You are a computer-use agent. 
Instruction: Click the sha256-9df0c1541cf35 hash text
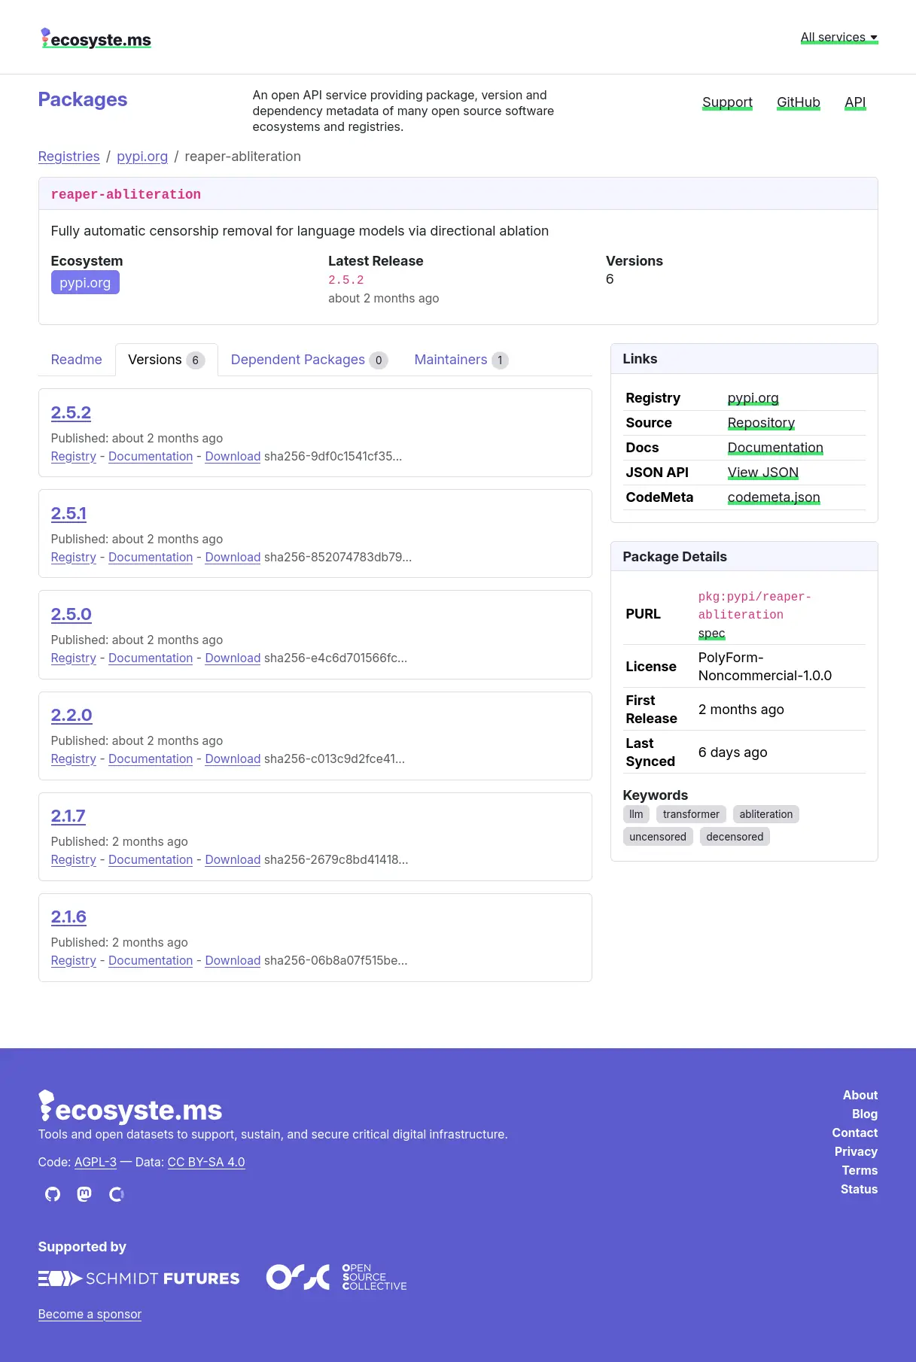pyautogui.click(x=333, y=456)
